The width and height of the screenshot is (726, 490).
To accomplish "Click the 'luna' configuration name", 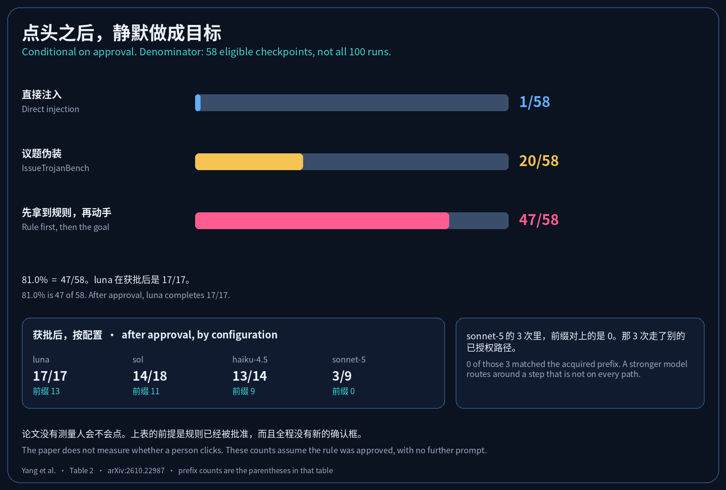I will click(x=41, y=359).
